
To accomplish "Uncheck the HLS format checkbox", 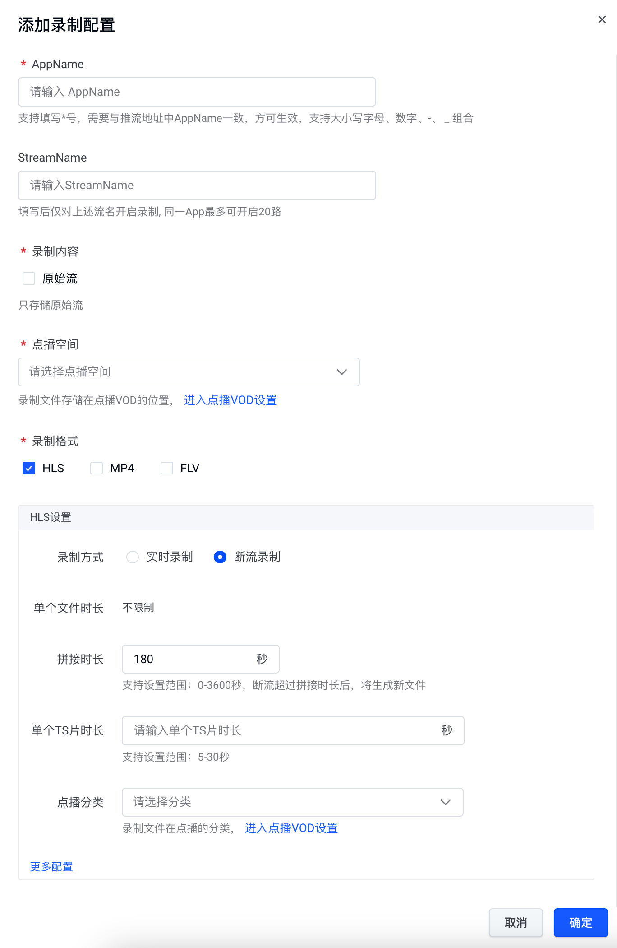I will pyautogui.click(x=29, y=468).
